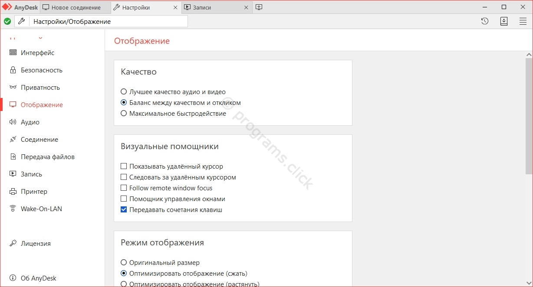Select Максимальное быстродействие radio button
The image size is (533, 287).
coord(124,114)
